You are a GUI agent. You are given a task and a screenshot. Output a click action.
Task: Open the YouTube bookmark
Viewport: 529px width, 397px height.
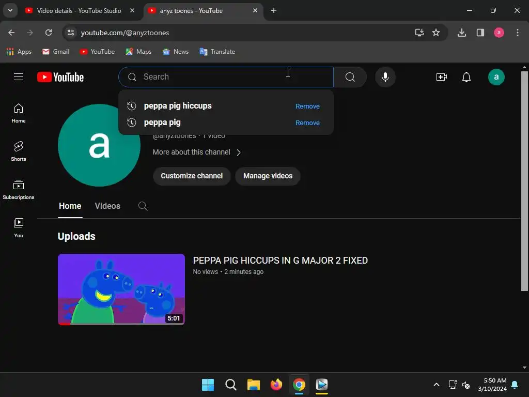tap(97, 52)
